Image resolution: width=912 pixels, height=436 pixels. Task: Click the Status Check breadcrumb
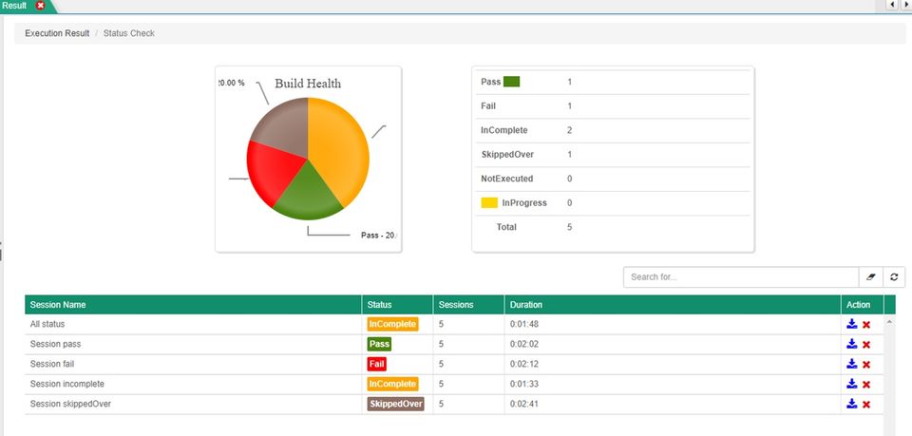click(129, 33)
